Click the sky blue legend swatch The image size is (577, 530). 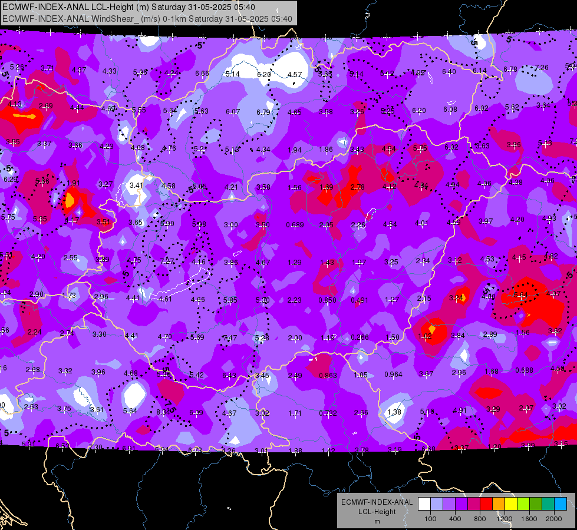[x=561, y=504]
